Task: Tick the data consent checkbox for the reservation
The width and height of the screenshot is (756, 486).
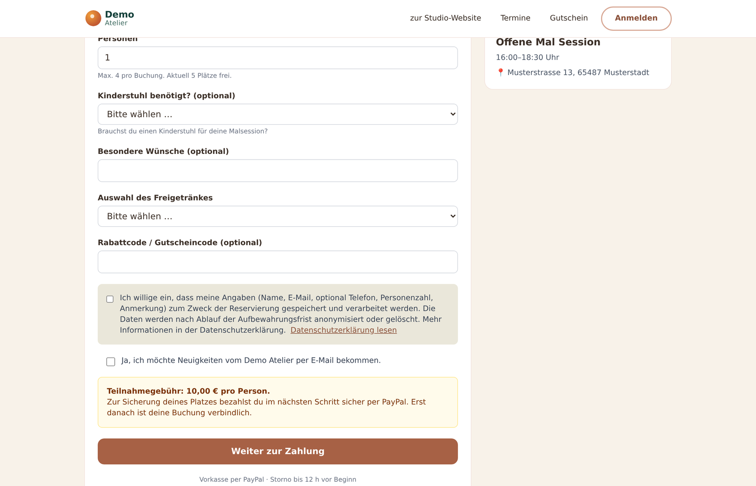Action: [x=110, y=299]
